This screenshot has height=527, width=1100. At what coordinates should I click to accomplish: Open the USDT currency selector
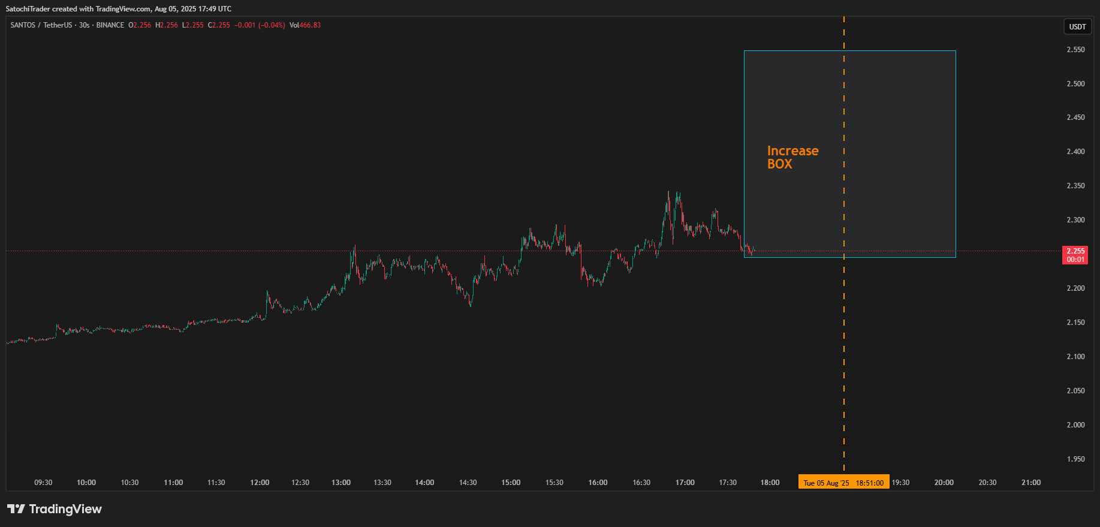pos(1077,26)
